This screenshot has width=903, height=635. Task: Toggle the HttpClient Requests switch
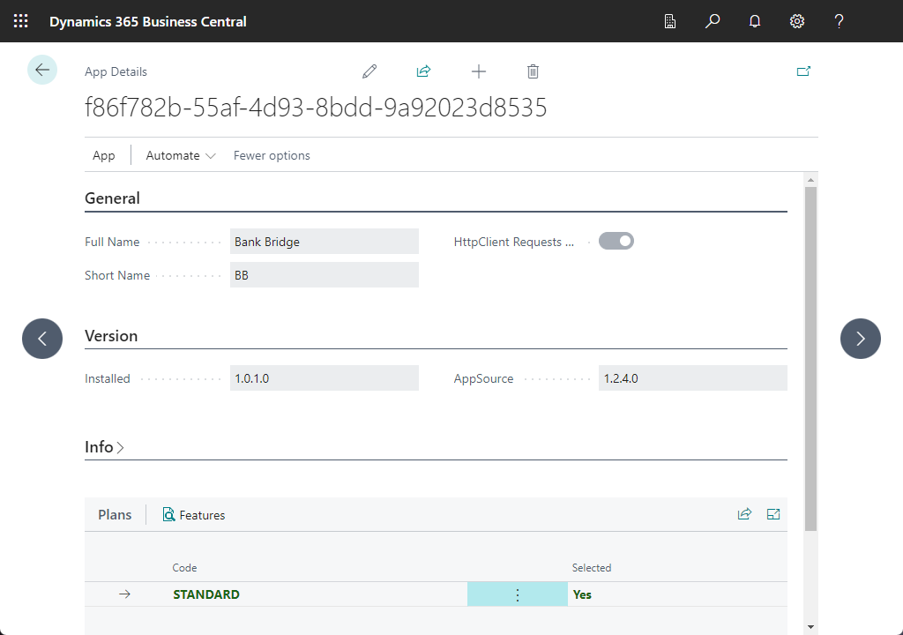click(x=616, y=241)
